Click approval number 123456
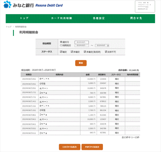 [103, 79]
